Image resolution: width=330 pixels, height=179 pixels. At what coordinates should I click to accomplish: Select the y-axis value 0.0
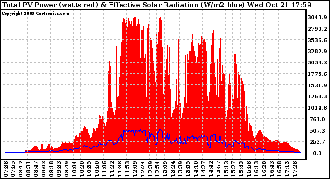point(318,153)
